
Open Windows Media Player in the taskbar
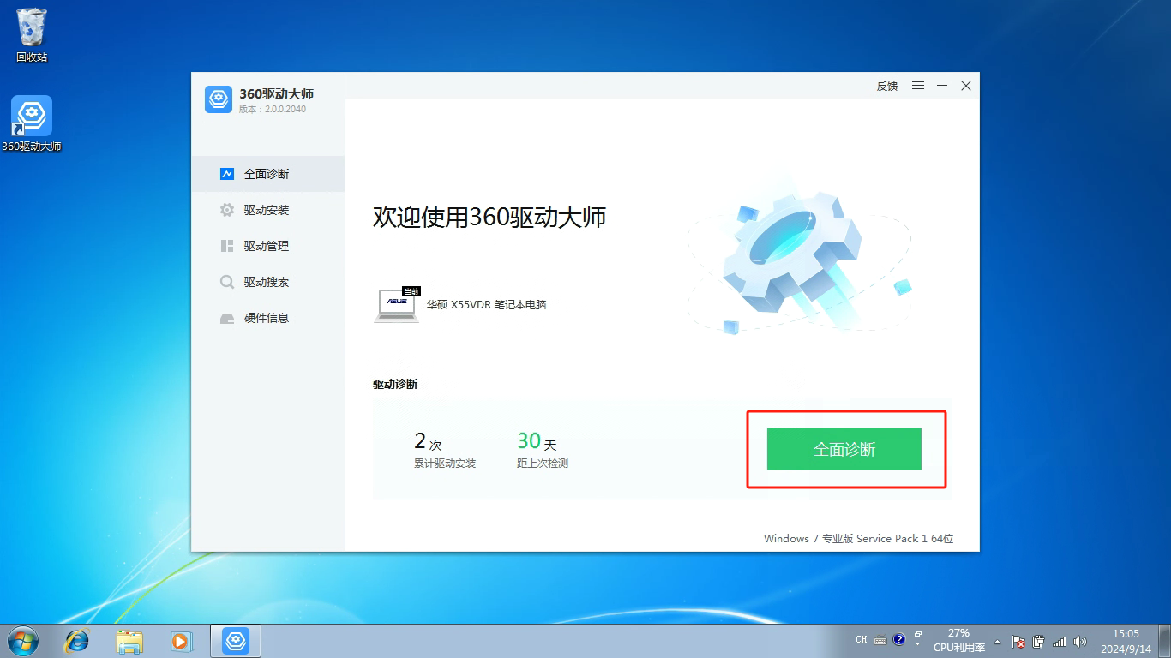coord(181,641)
